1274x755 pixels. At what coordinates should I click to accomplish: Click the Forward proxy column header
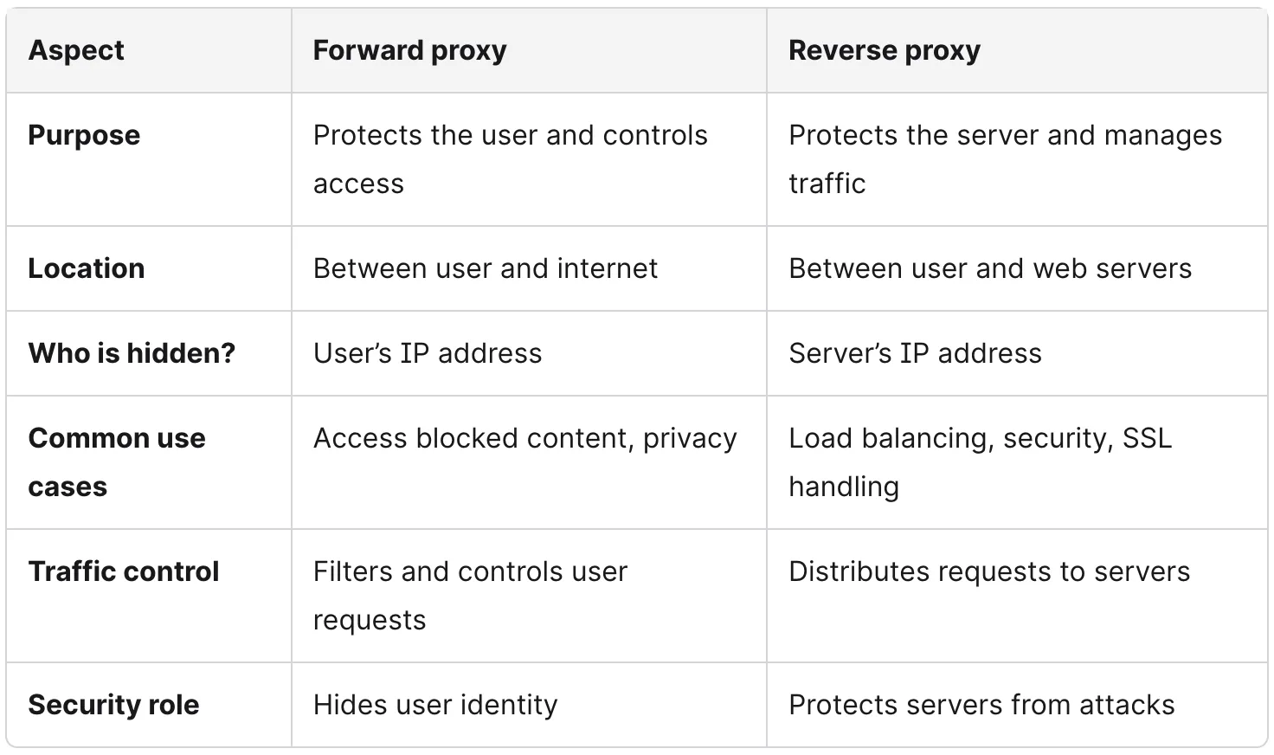coord(409,50)
